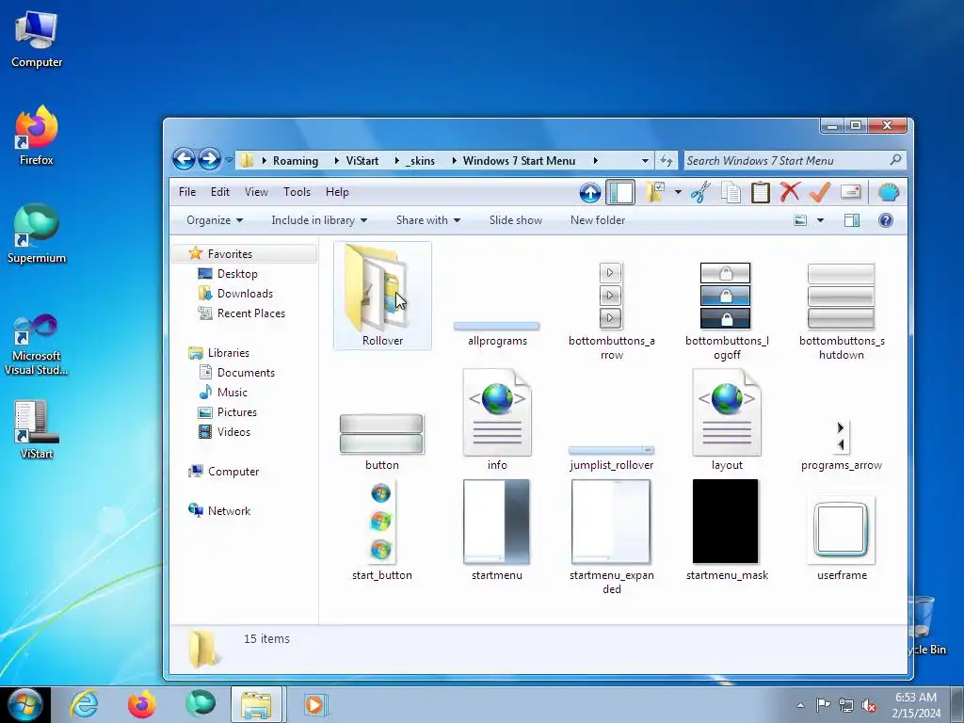Click the Copy pages icon
This screenshot has width=964, height=723.
pyautogui.click(x=731, y=192)
